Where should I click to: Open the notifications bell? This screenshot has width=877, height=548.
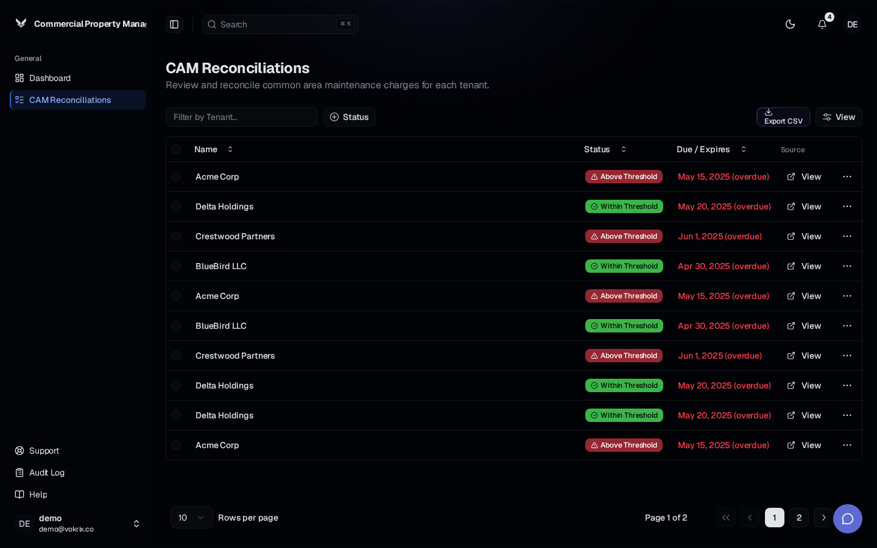click(822, 24)
